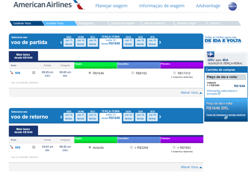
Task: Click the oneworld alliance badge
Action: (232, 7)
